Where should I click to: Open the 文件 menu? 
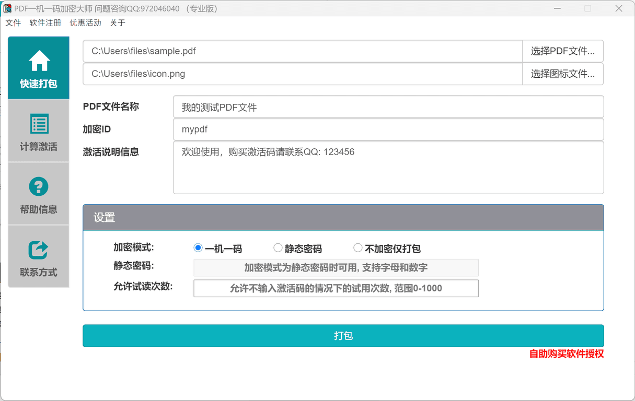pos(13,22)
